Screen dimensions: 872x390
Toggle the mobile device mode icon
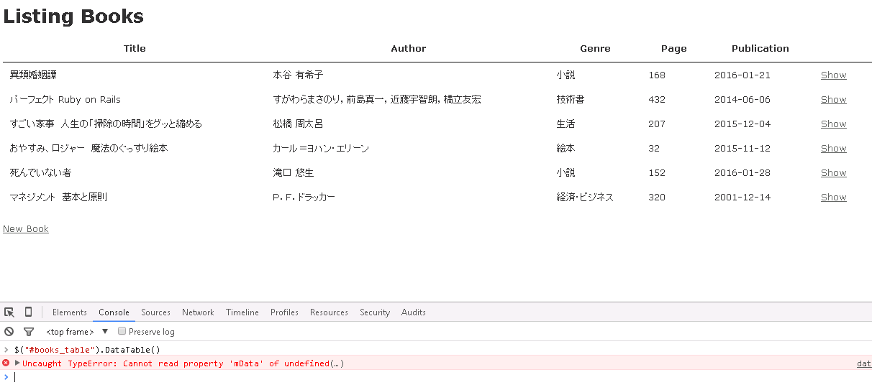coord(29,312)
